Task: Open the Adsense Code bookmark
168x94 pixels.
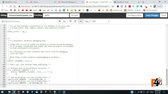Action: click(x=116, y=10)
